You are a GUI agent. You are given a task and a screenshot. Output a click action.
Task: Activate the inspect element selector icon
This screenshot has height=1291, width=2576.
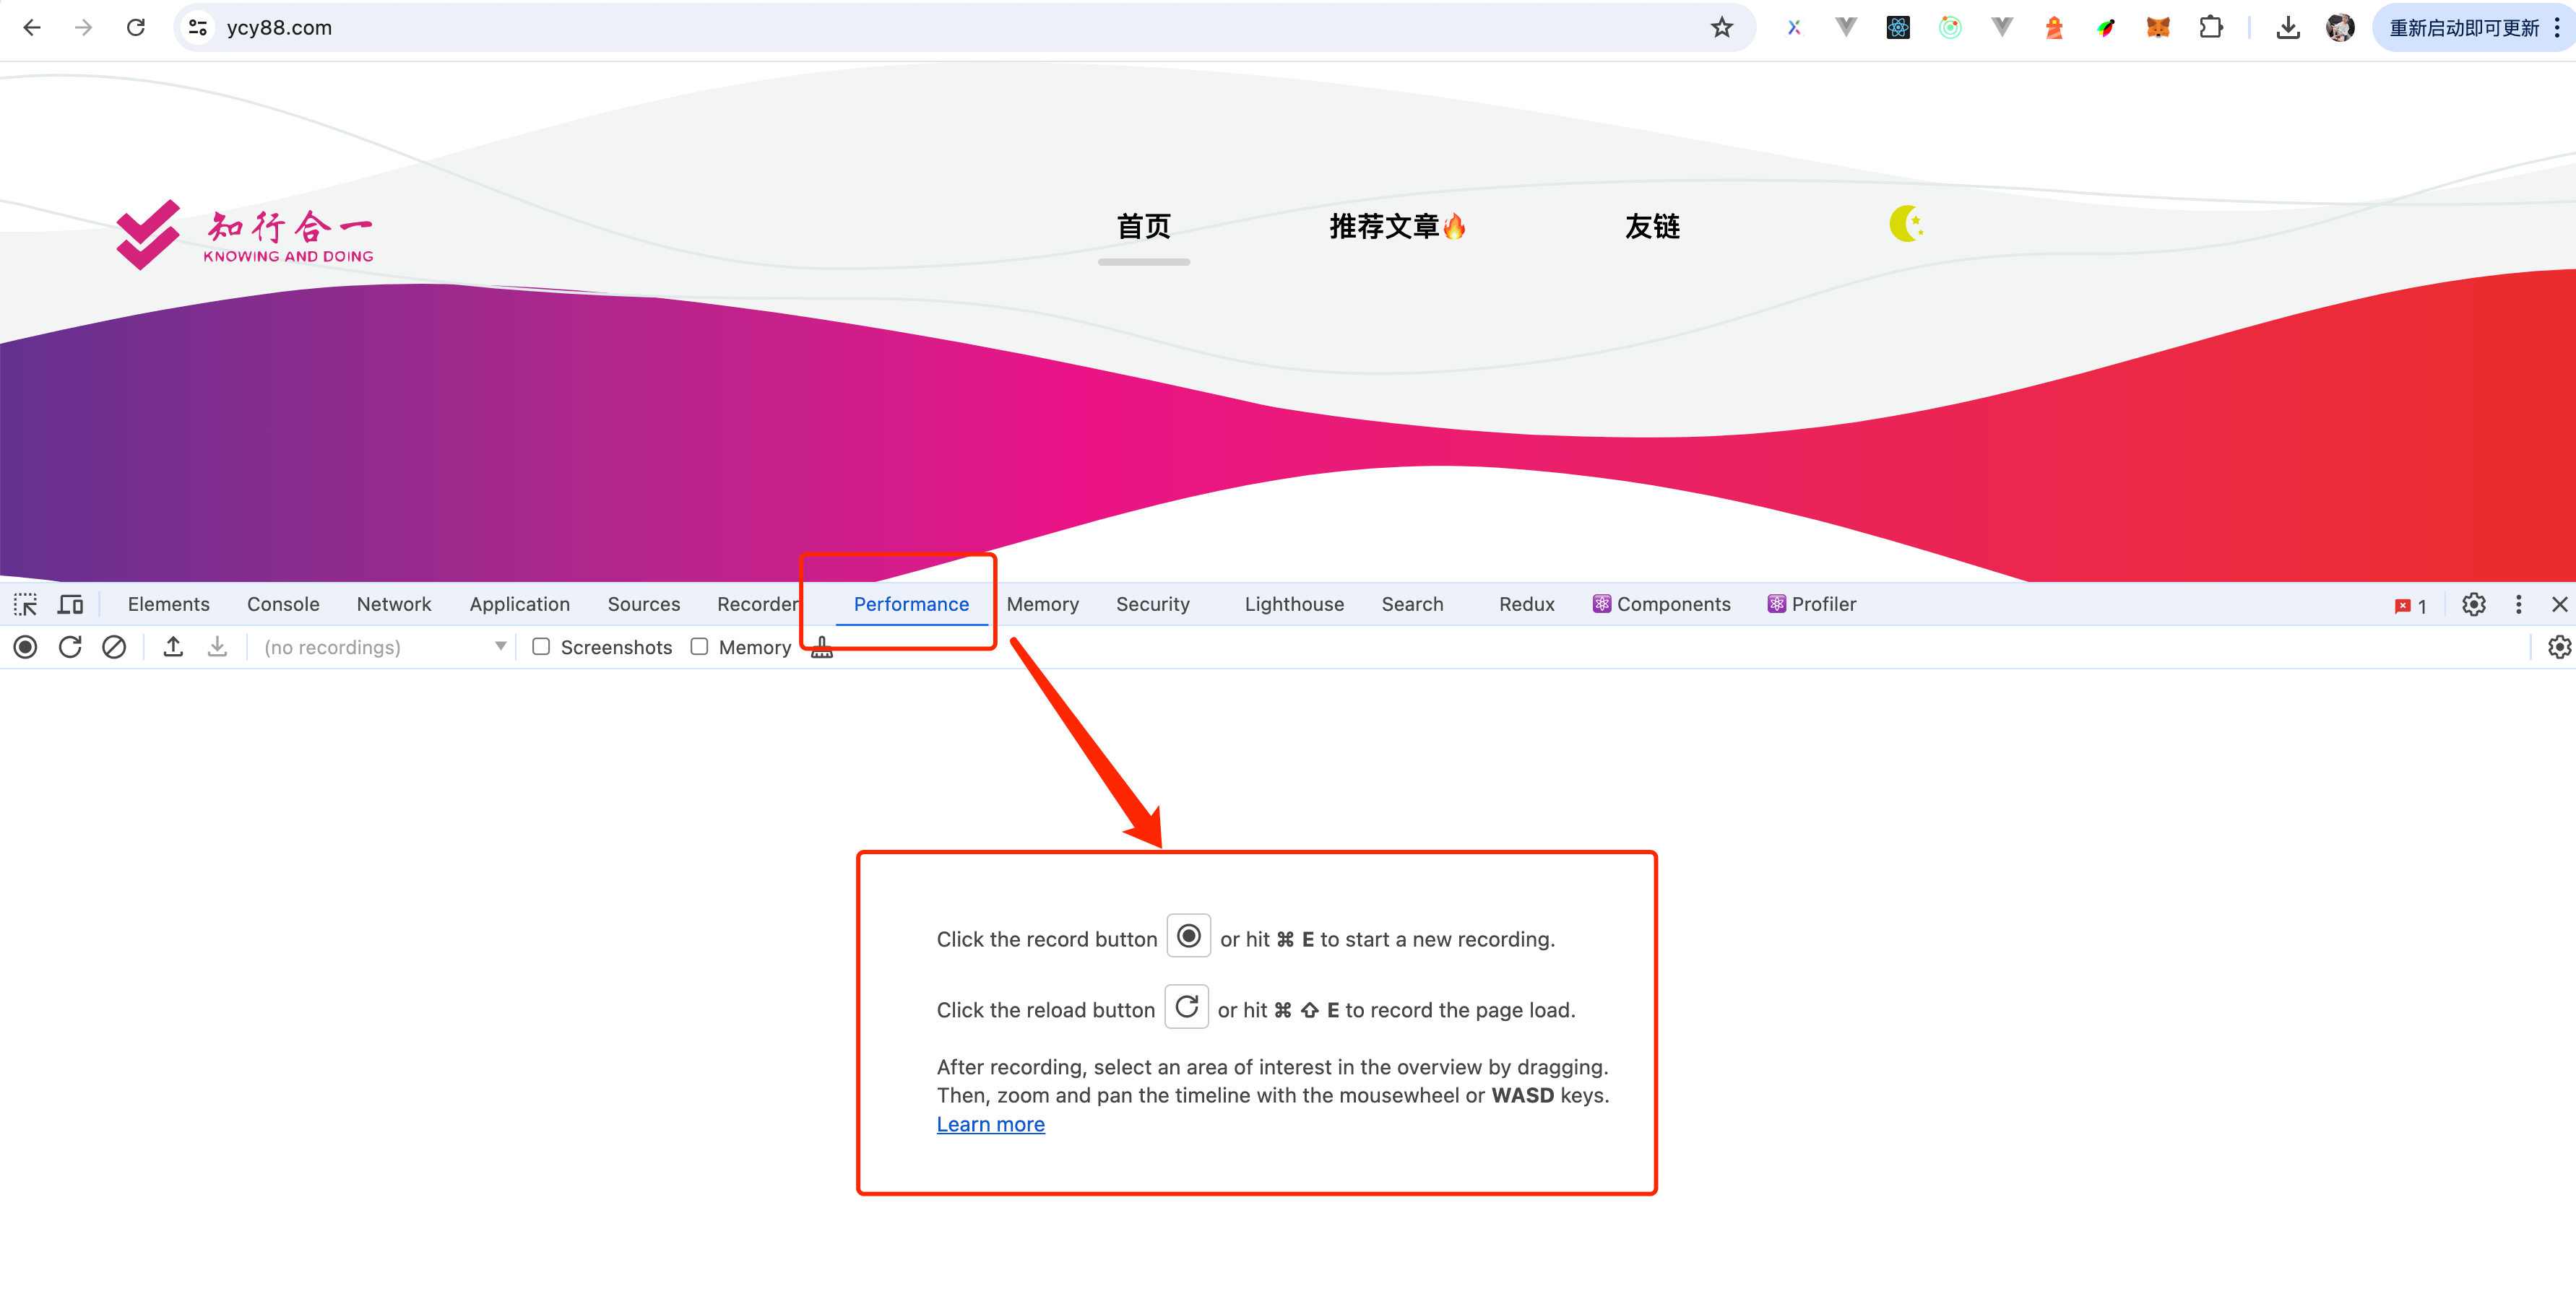[25, 604]
